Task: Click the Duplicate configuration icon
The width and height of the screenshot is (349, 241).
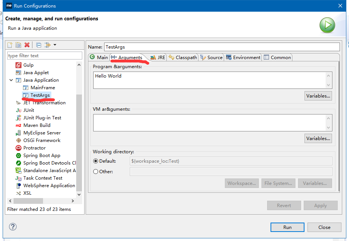Action: click(x=18, y=45)
